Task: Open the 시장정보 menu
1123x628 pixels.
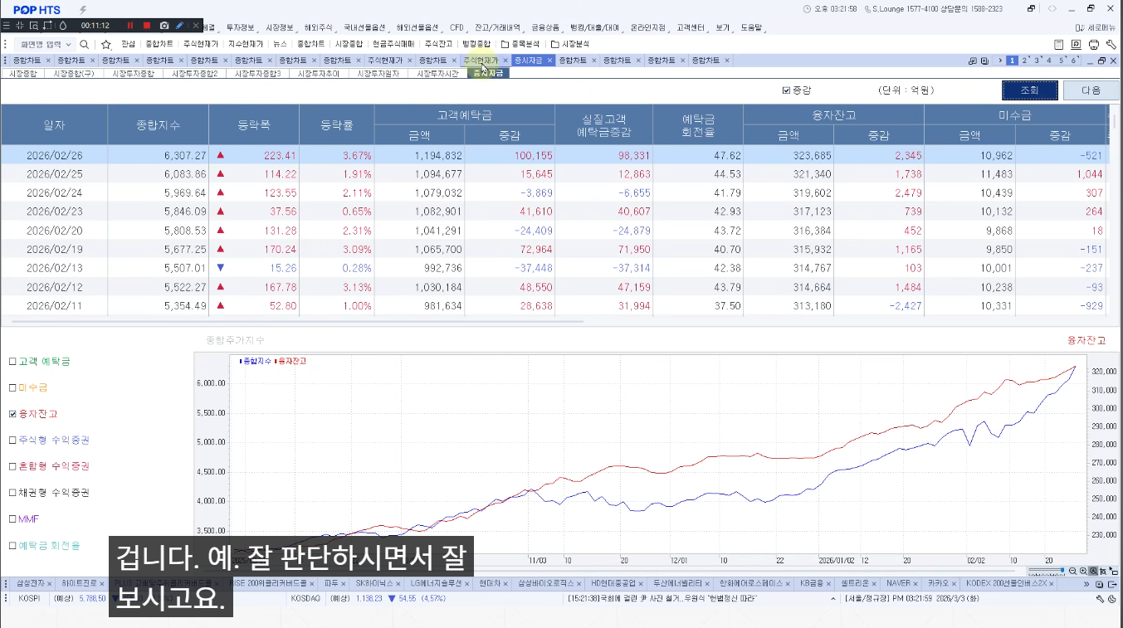Action: (x=280, y=27)
